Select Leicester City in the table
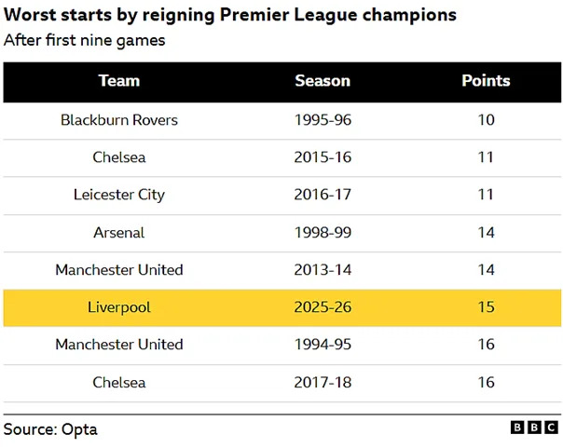Screen dimensions: 563x448 coord(119,195)
